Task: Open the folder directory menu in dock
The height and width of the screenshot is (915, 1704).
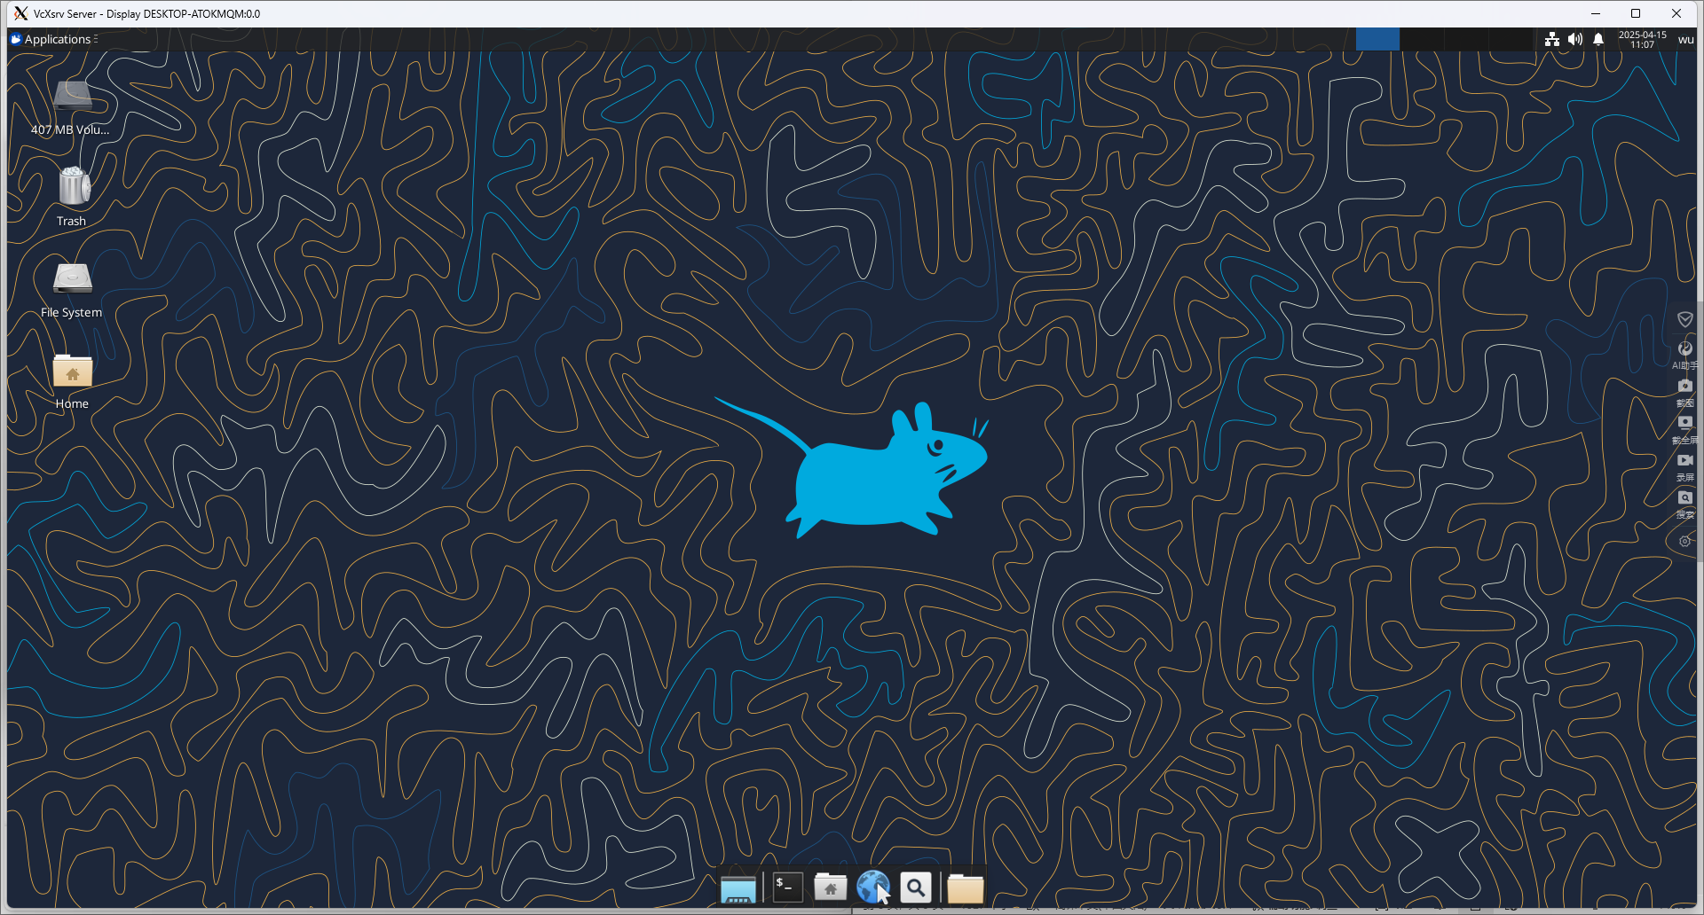Action: coord(966,888)
